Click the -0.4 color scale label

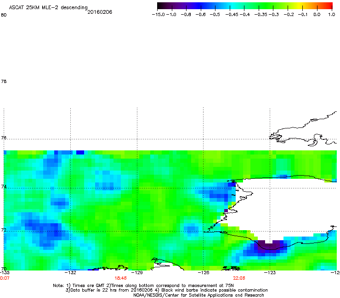pyautogui.click(x=244, y=15)
